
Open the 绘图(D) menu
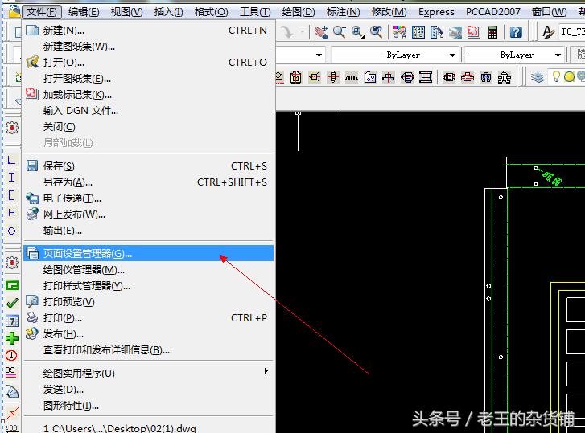pos(299,12)
